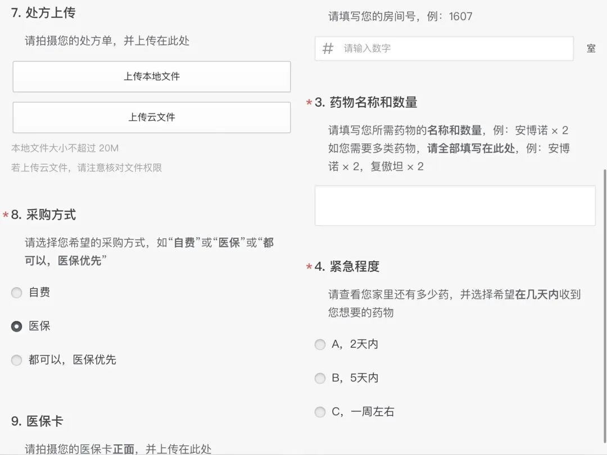Select urgency option A,2天内
The height and width of the screenshot is (455, 607).
(320, 344)
